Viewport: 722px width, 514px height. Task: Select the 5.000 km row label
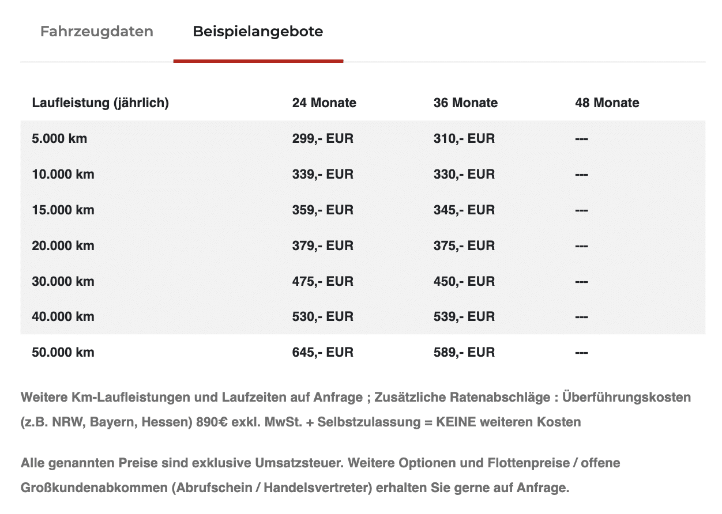click(60, 139)
